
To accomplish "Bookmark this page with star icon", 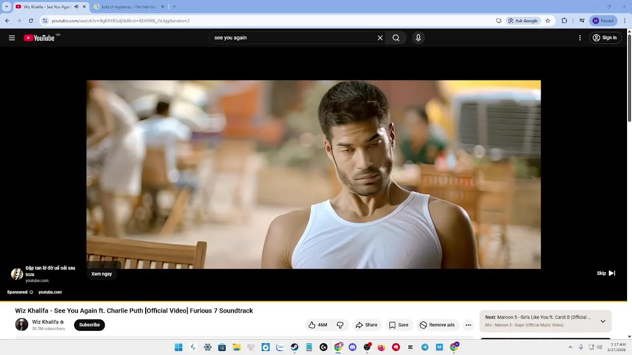I will point(548,21).
